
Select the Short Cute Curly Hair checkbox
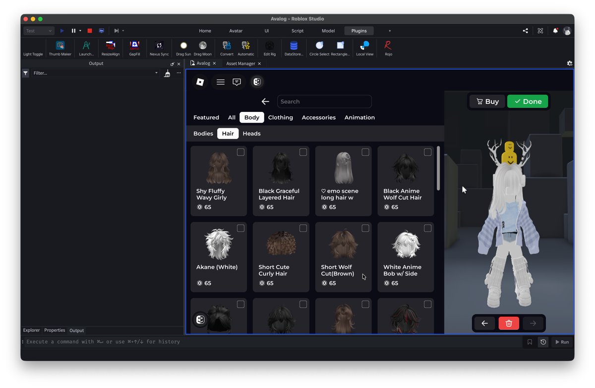(303, 228)
